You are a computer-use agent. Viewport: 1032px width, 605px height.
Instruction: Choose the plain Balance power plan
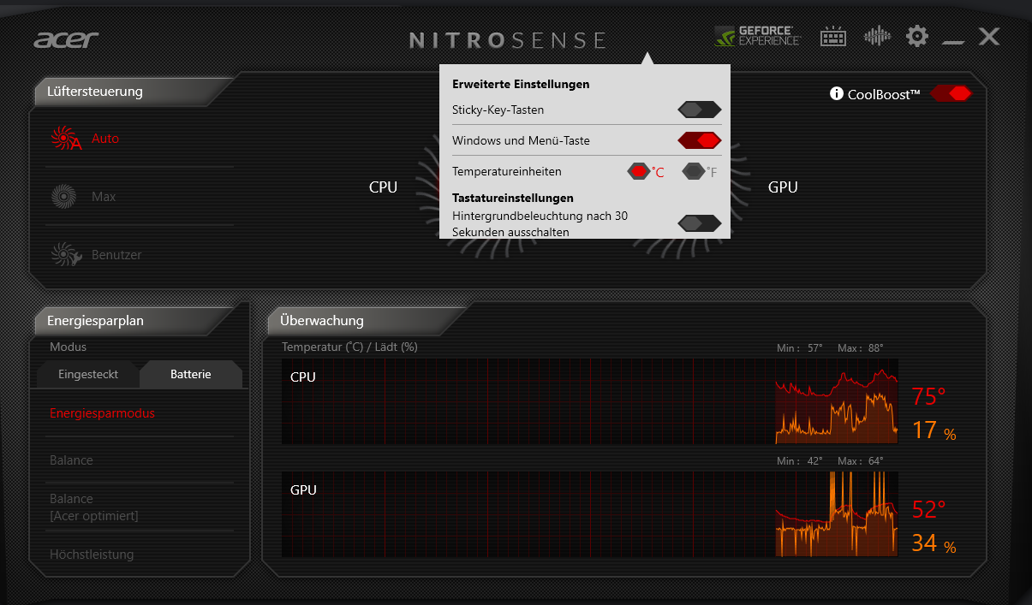(x=71, y=460)
